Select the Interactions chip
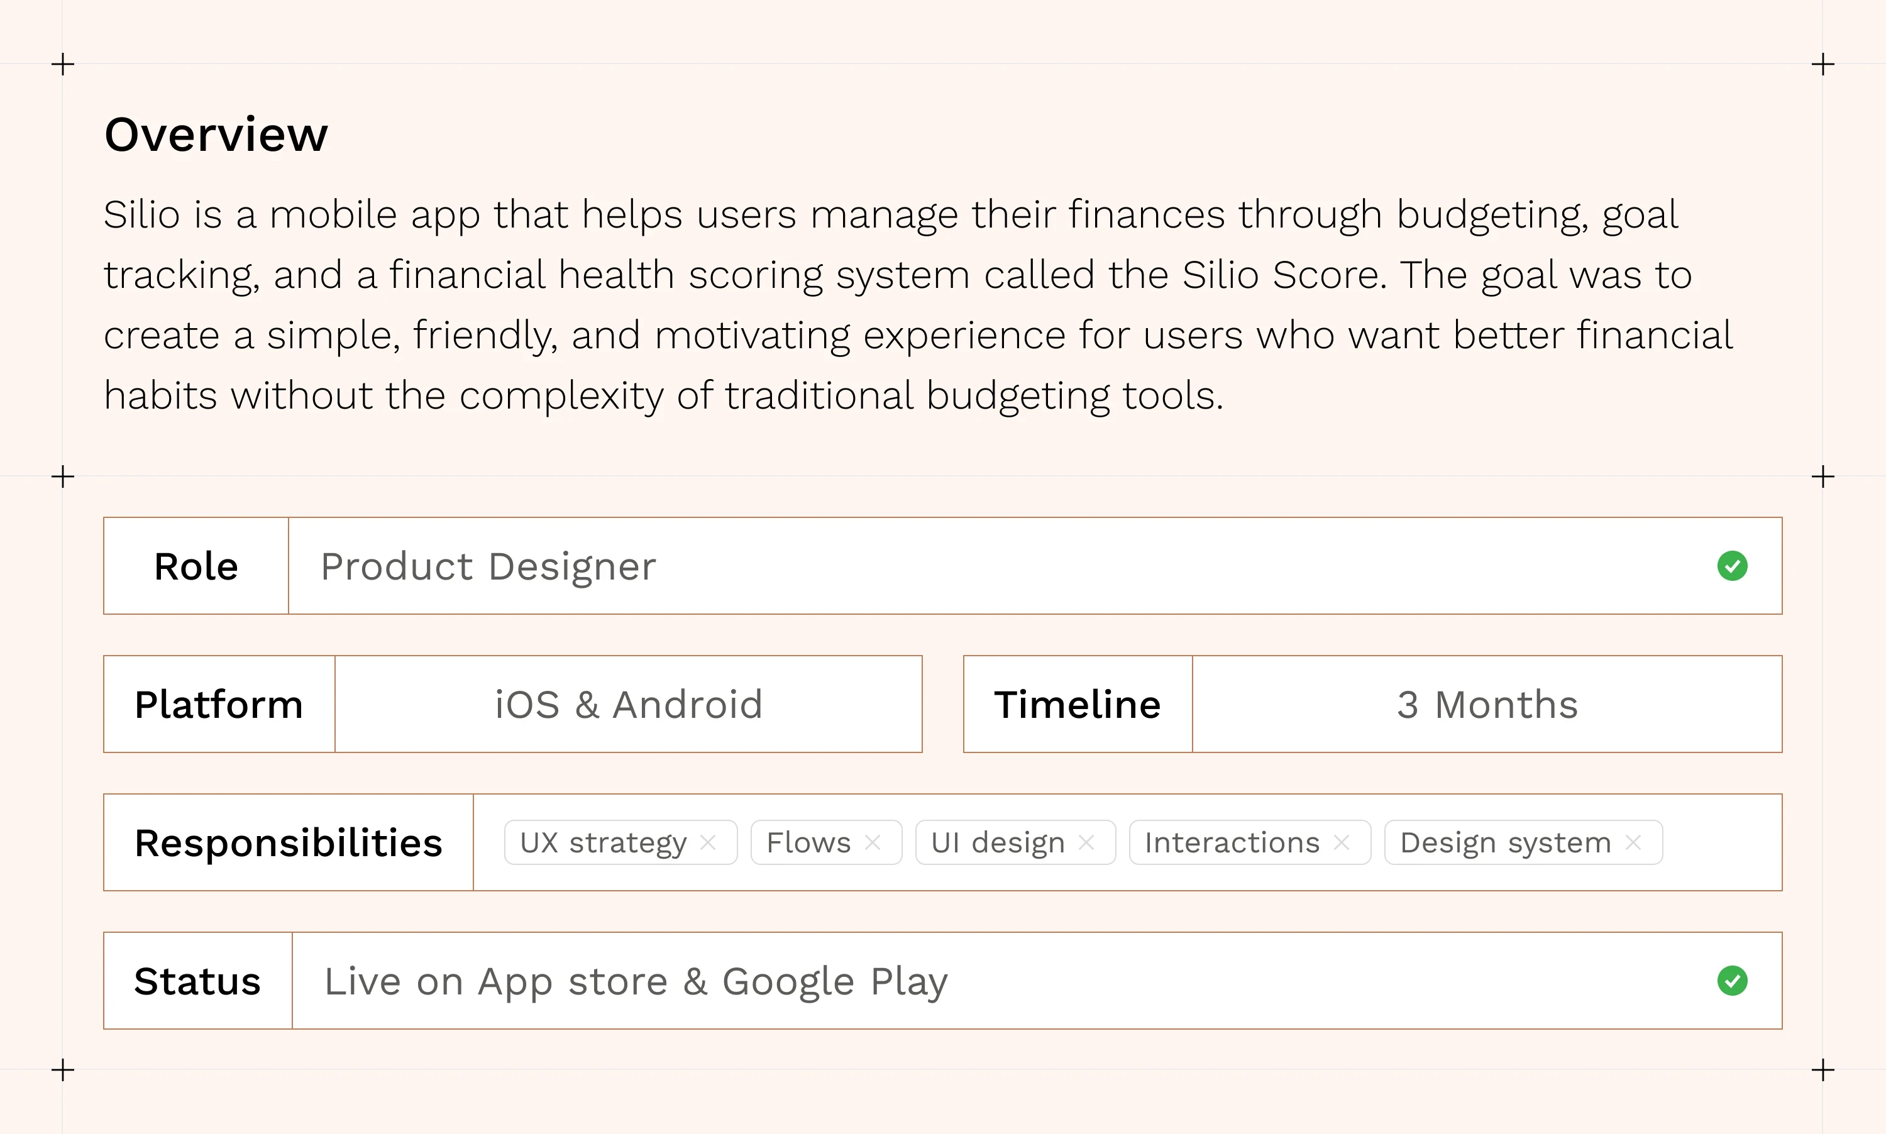The image size is (1886, 1134). pyautogui.click(x=1232, y=842)
